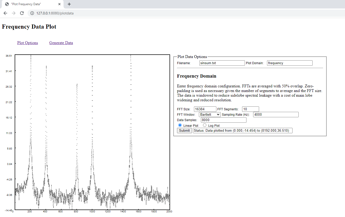The height and width of the screenshot is (217, 345).
Task: Focus the Filename field showing sinsum.txt
Action: [222, 63]
